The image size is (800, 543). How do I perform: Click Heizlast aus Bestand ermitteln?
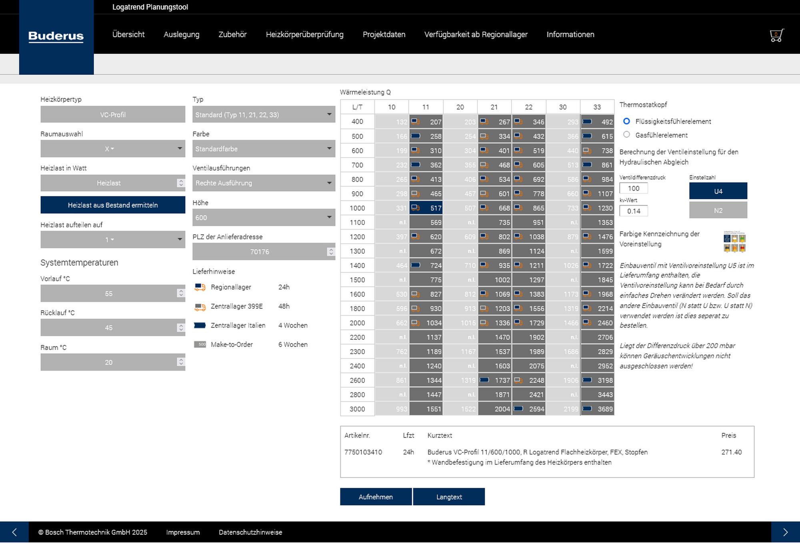(x=113, y=205)
